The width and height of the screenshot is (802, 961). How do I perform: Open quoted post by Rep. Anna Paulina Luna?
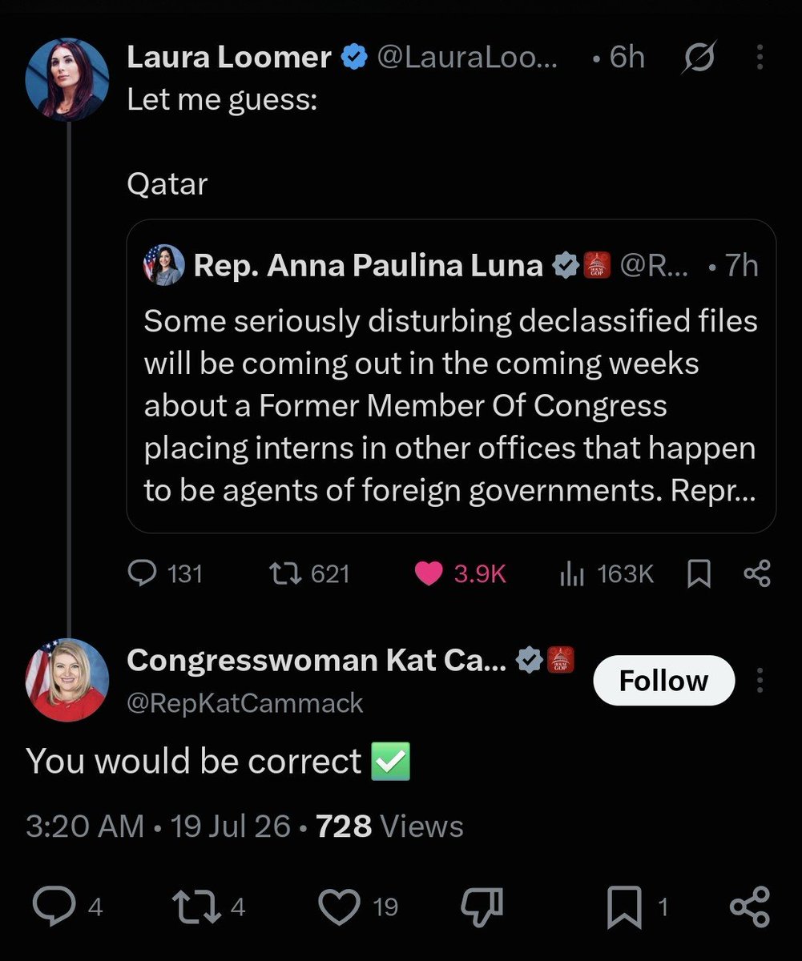click(451, 376)
